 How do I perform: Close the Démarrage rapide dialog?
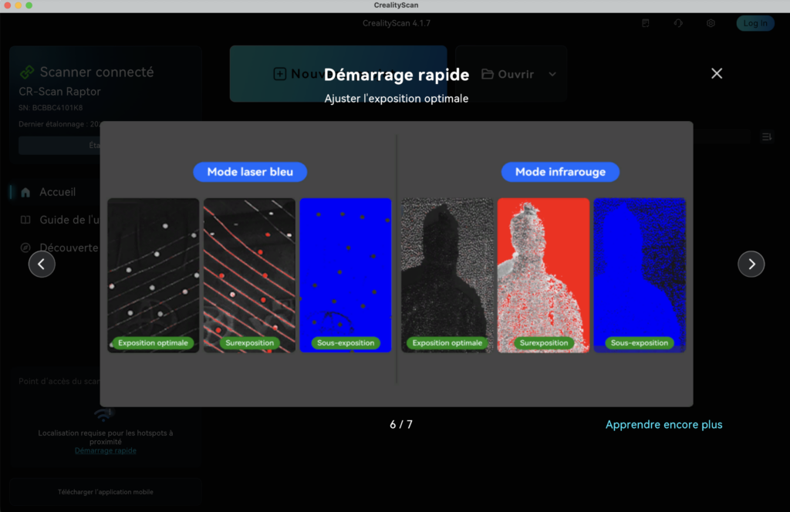click(717, 73)
